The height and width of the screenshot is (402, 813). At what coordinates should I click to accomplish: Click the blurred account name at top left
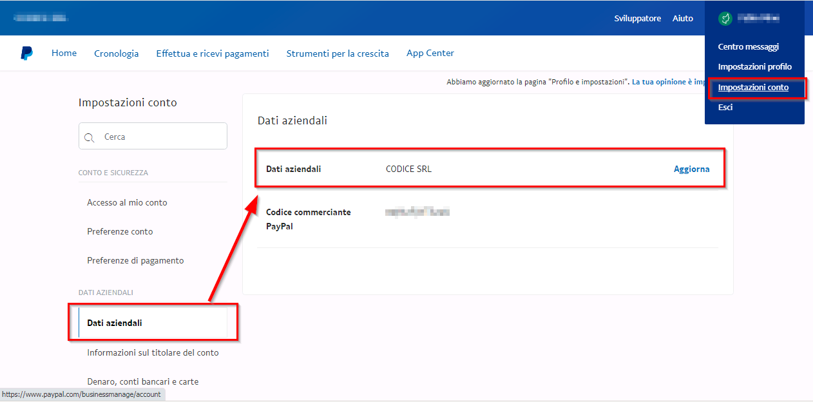[x=41, y=18]
